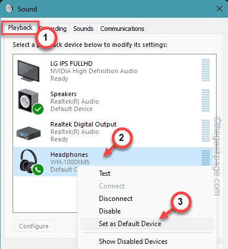Close the Sound dialog

pos(219,9)
